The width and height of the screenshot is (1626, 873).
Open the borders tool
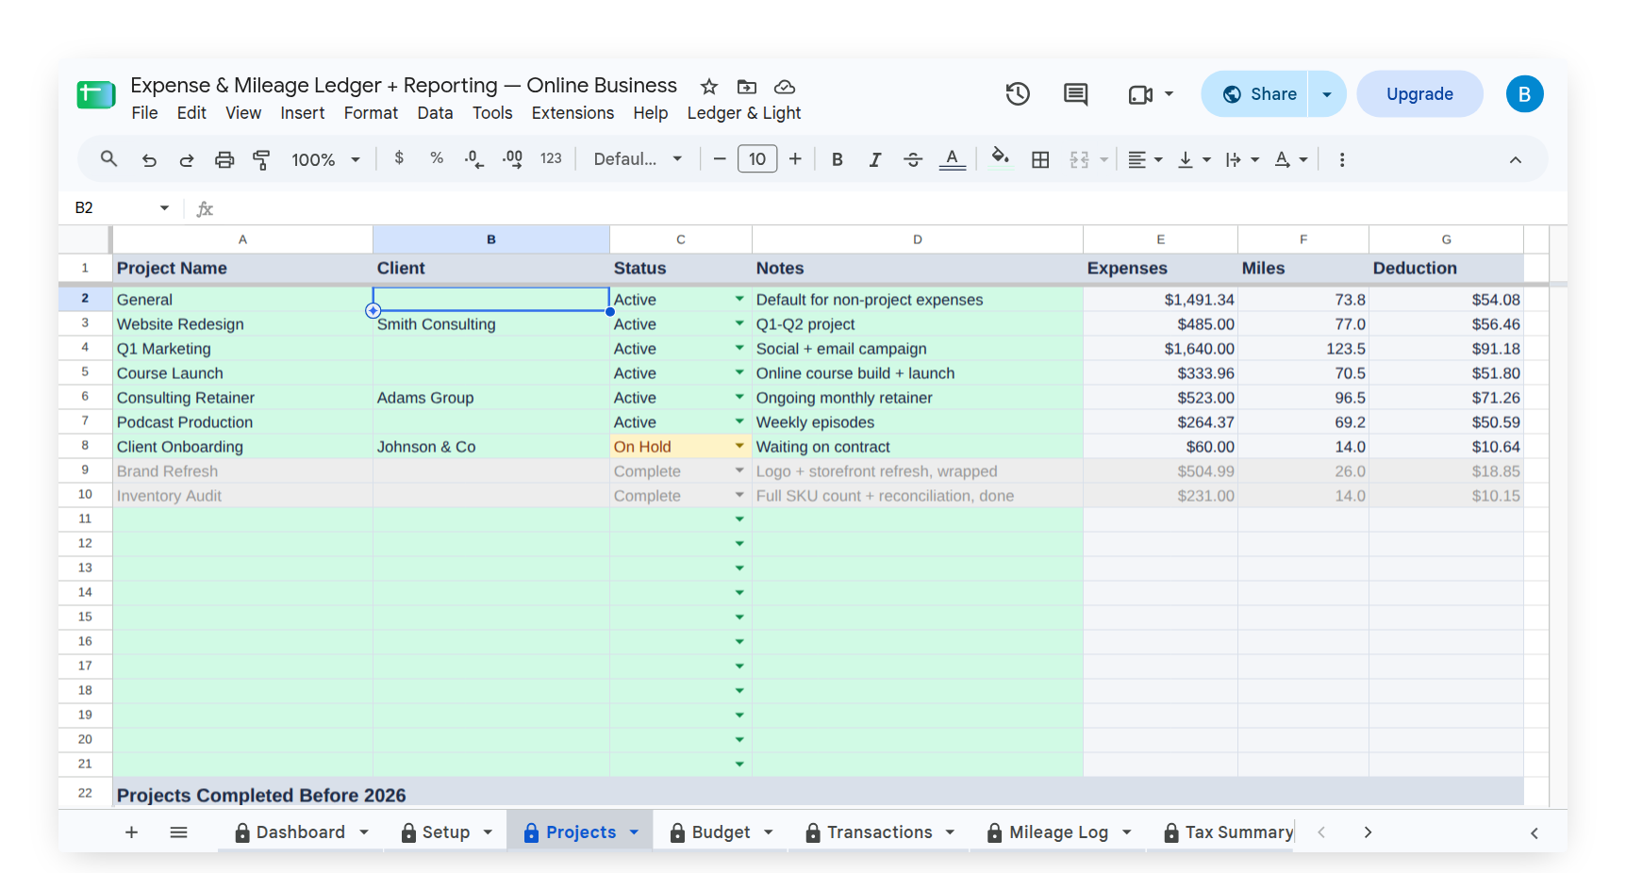(1040, 160)
